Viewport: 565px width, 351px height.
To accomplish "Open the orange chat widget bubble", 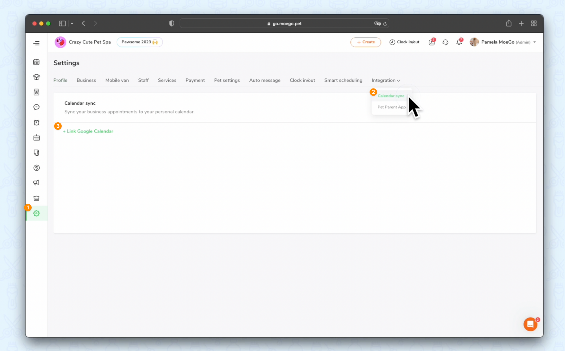I will pyautogui.click(x=530, y=324).
